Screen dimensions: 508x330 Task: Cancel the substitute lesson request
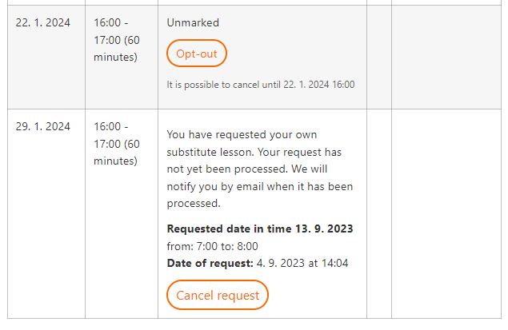tap(218, 295)
